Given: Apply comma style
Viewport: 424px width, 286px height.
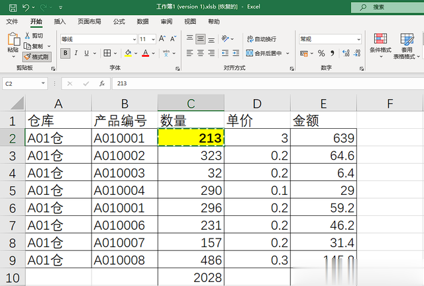Looking at the screenshot, I should (333, 54).
